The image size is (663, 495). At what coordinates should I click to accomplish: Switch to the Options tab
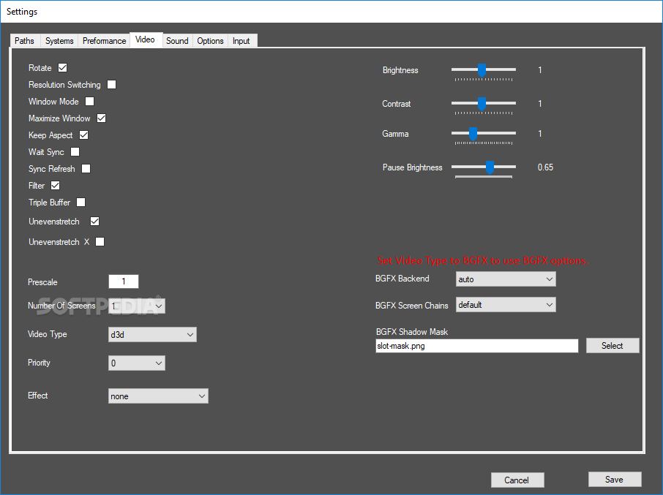click(x=210, y=40)
